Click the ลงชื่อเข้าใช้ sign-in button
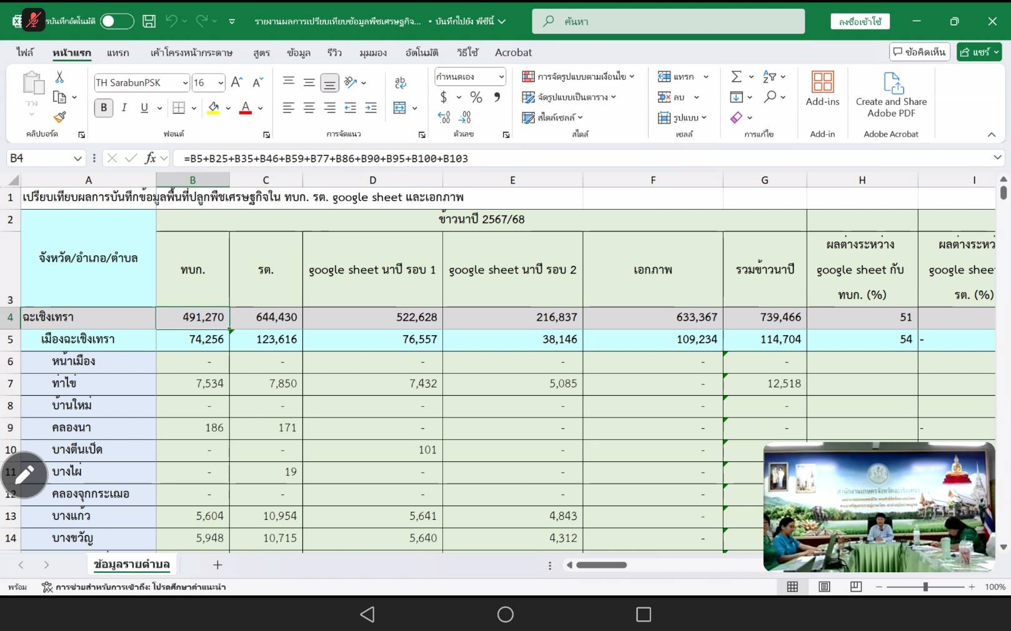The image size is (1011, 631). tap(860, 21)
